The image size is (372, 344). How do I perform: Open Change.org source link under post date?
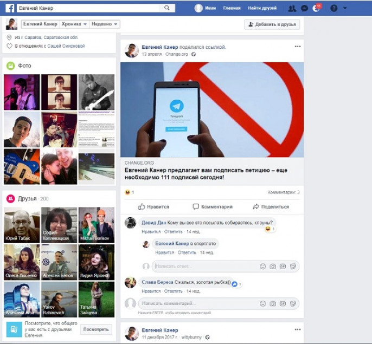[x=177, y=54]
